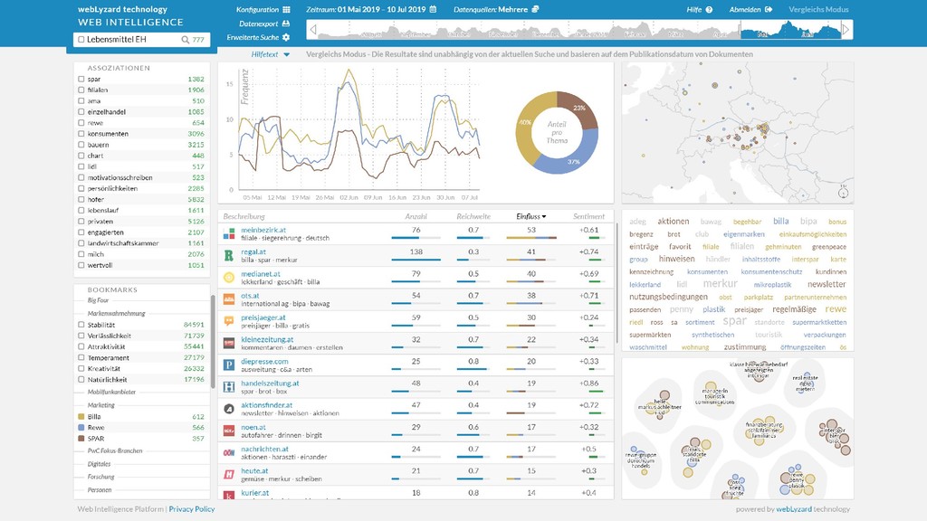927x521 pixels.
Task: Check the konsumenten association checkbox
Action: click(81, 134)
